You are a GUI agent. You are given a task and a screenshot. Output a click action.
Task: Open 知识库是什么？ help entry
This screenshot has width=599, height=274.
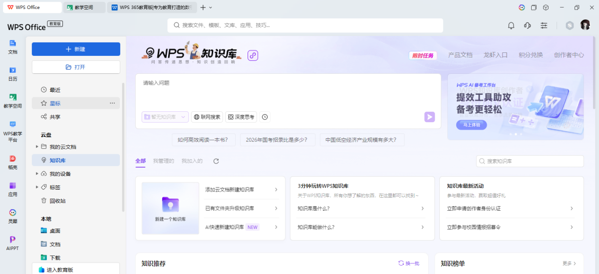pos(361,208)
